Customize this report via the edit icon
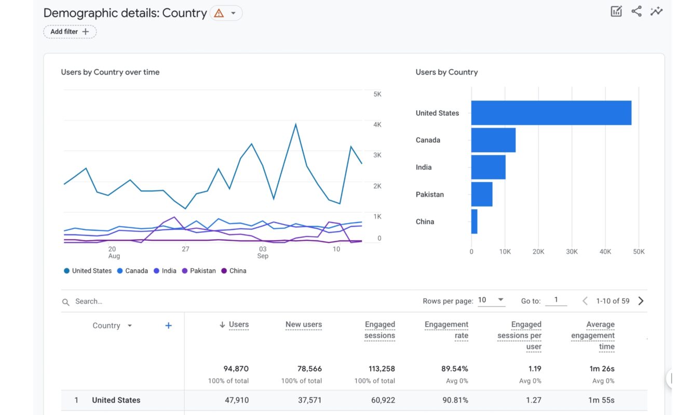 coord(616,10)
